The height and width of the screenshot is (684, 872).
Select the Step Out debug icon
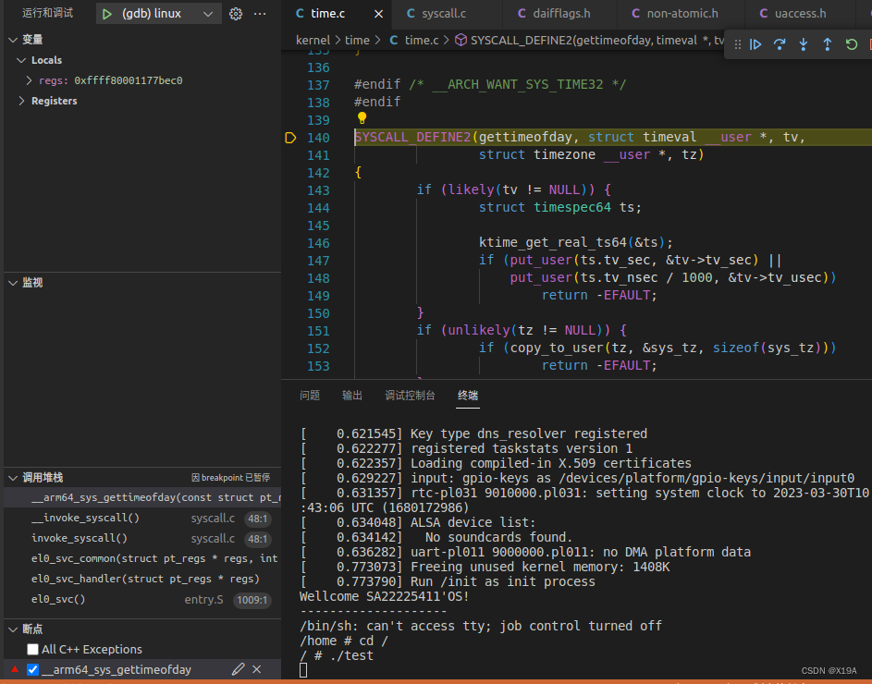(827, 43)
